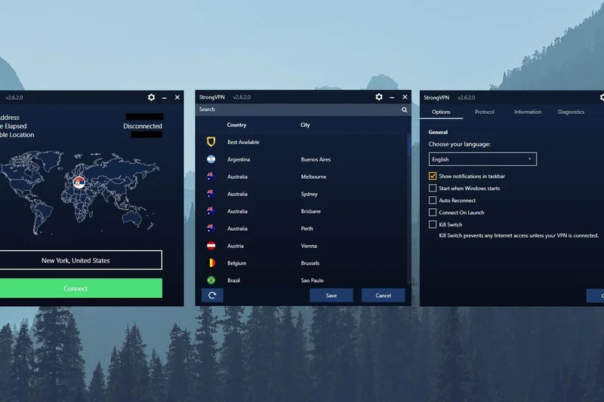Open the English language dropdown
This screenshot has width=604, height=402.
coord(482,159)
